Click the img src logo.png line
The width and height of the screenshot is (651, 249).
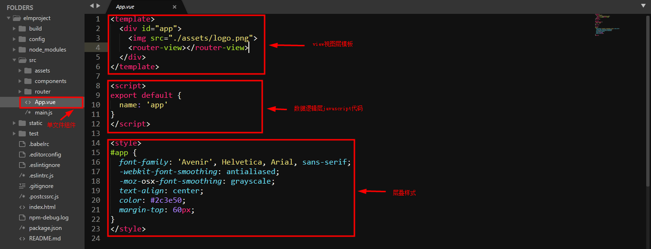193,38
